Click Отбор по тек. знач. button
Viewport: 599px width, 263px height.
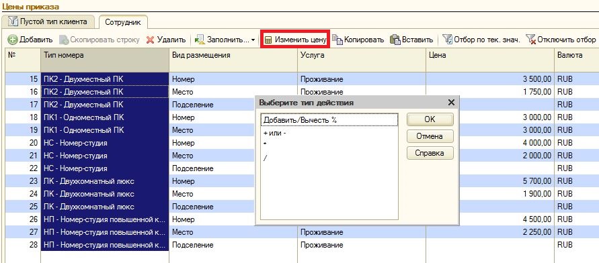481,40
